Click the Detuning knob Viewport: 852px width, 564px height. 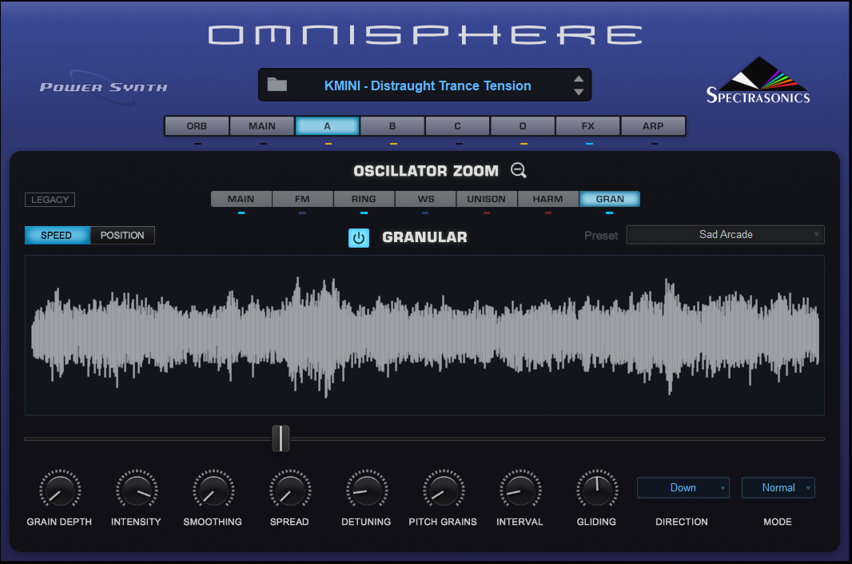click(367, 490)
